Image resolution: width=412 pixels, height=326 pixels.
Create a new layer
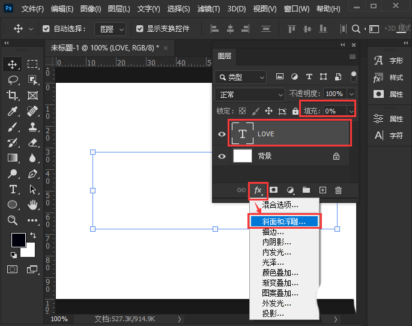coord(323,190)
